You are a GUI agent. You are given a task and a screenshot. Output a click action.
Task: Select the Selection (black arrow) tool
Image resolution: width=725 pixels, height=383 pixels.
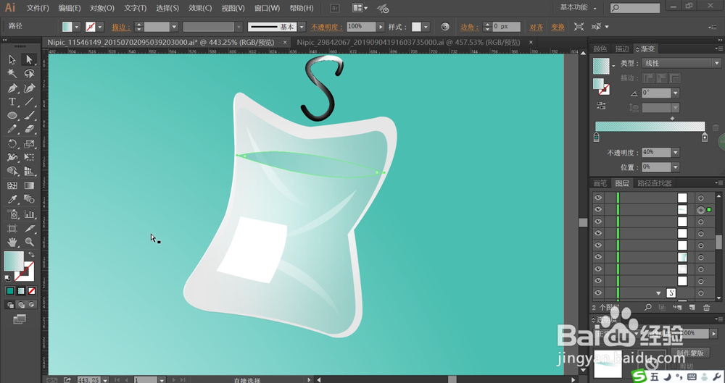point(12,59)
